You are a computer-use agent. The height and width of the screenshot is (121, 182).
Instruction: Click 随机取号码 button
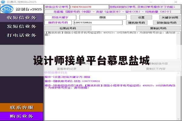click(137, 23)
